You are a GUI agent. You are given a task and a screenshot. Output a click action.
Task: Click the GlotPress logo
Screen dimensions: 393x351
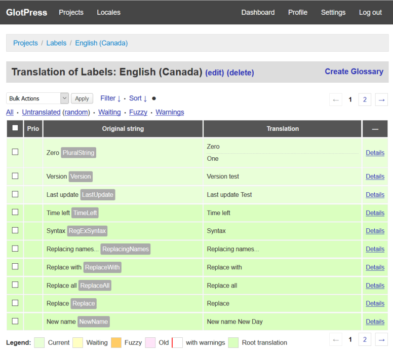click(26, 12)
